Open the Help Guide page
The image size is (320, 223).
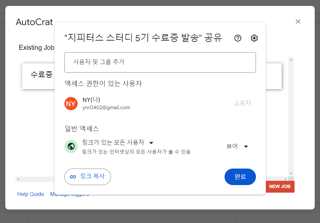pos(30,194)
